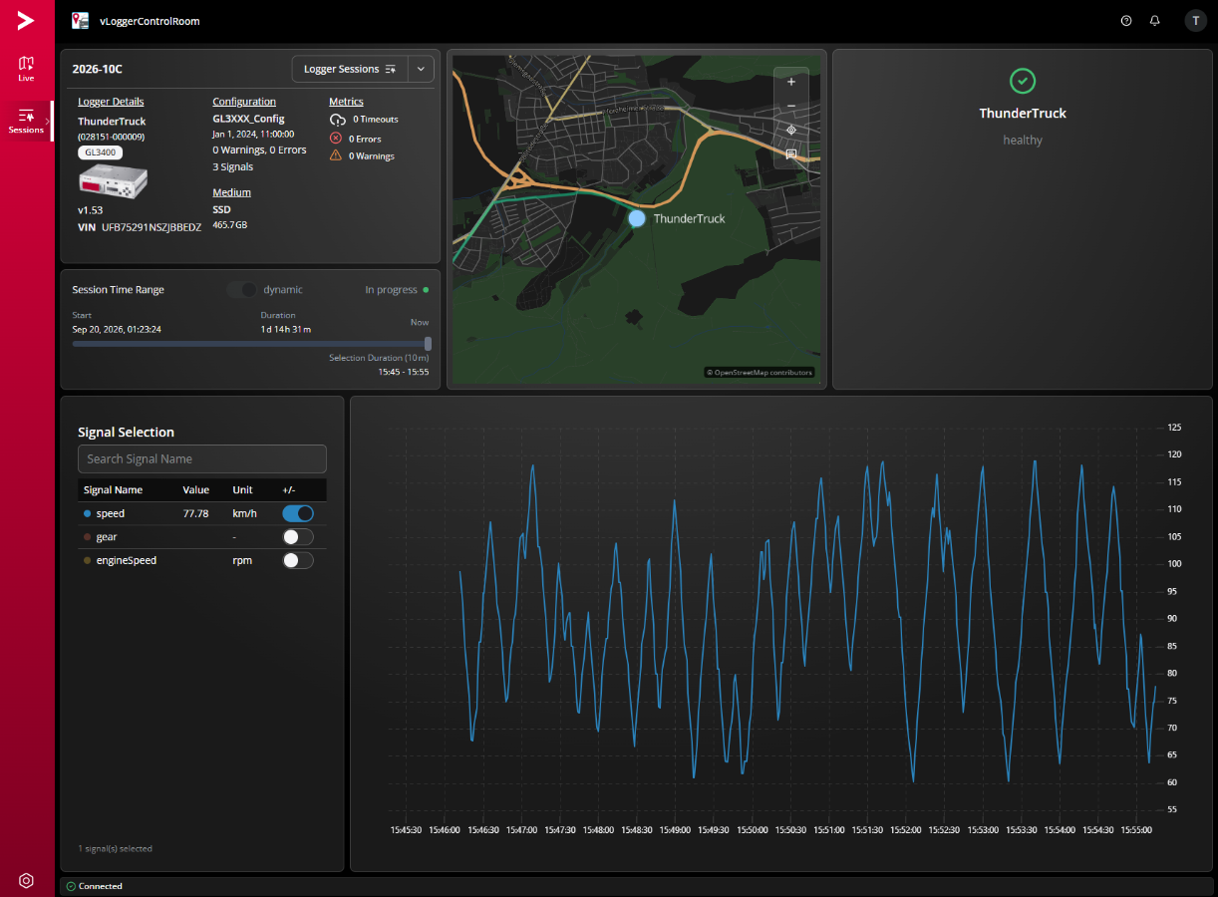Zoom in on the map
Image resolution: width=1218 pixels, height=897 pixels.
pos(791,82)
